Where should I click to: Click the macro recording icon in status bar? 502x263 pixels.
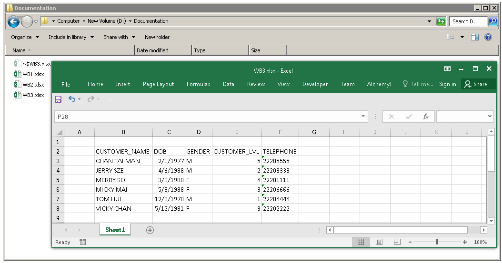coord(83,242)
